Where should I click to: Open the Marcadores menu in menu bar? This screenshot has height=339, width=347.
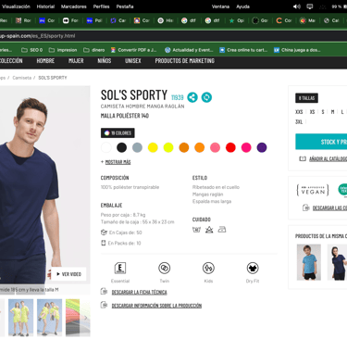[x=74, y=6]
